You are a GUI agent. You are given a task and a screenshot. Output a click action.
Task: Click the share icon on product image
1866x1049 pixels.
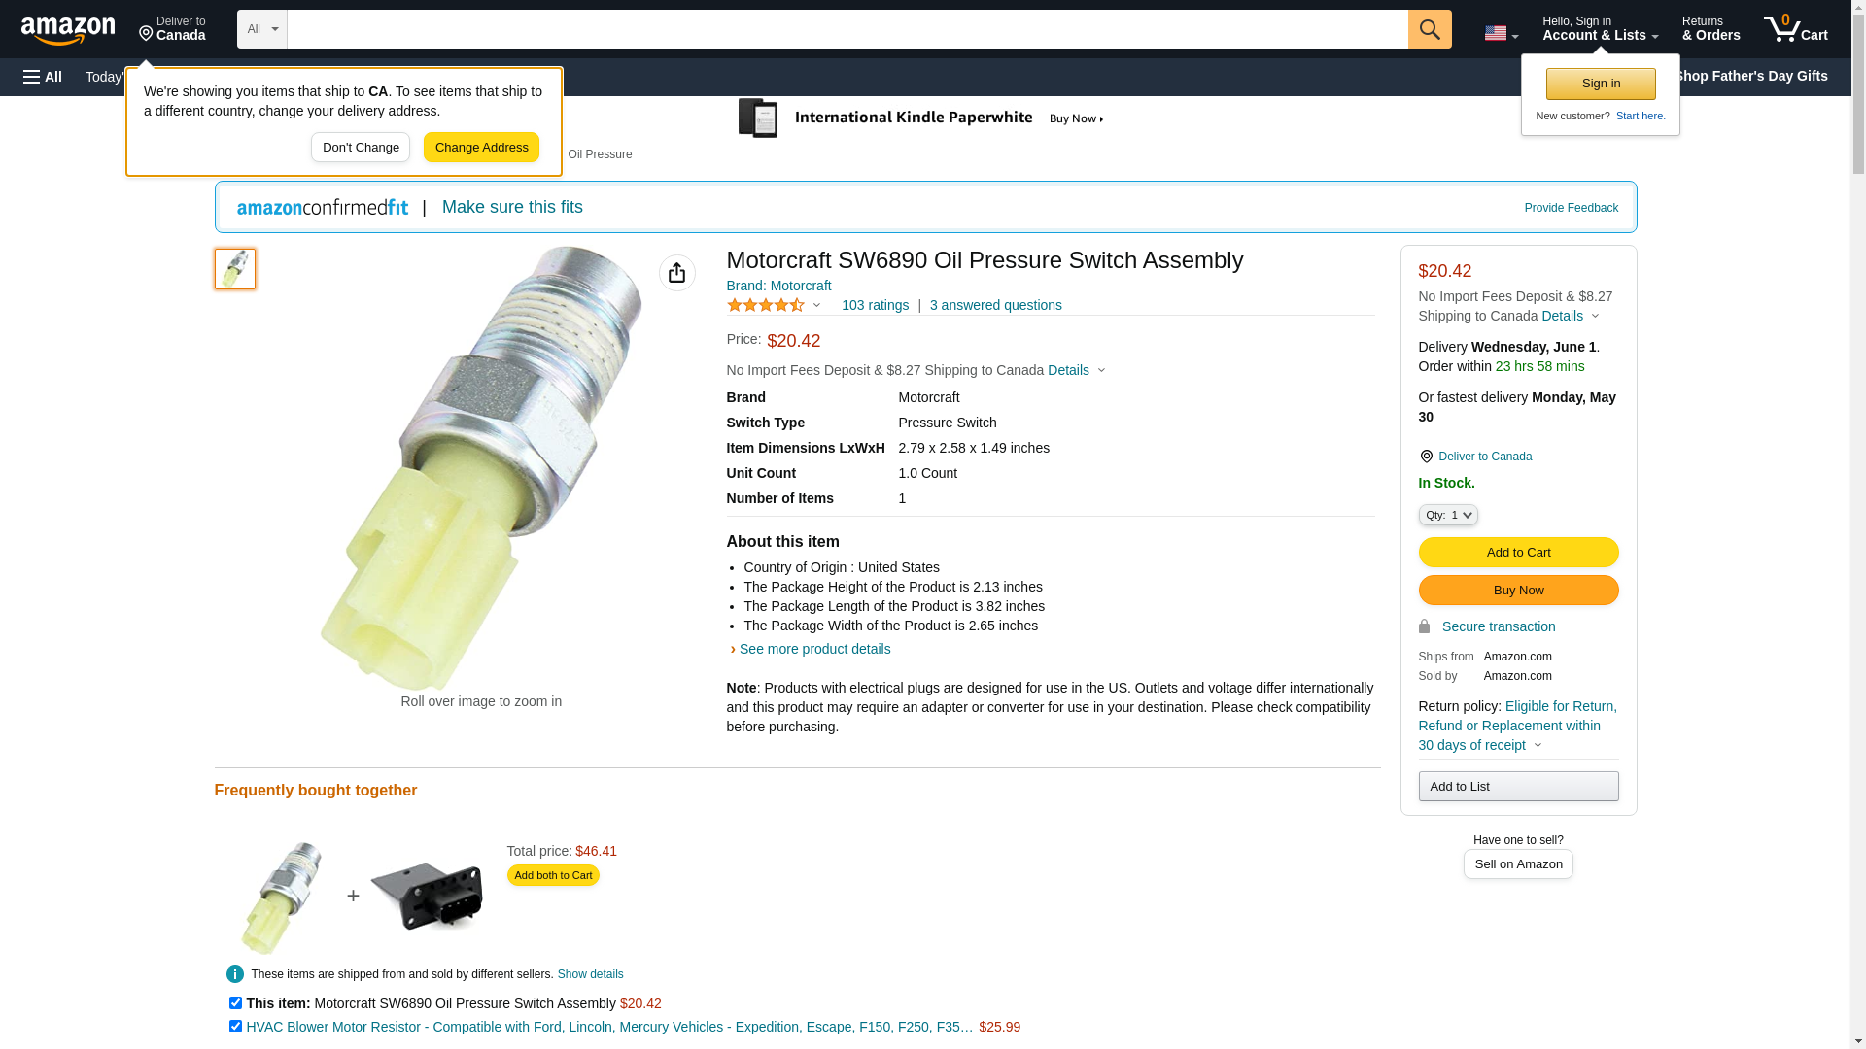point(676,273)
